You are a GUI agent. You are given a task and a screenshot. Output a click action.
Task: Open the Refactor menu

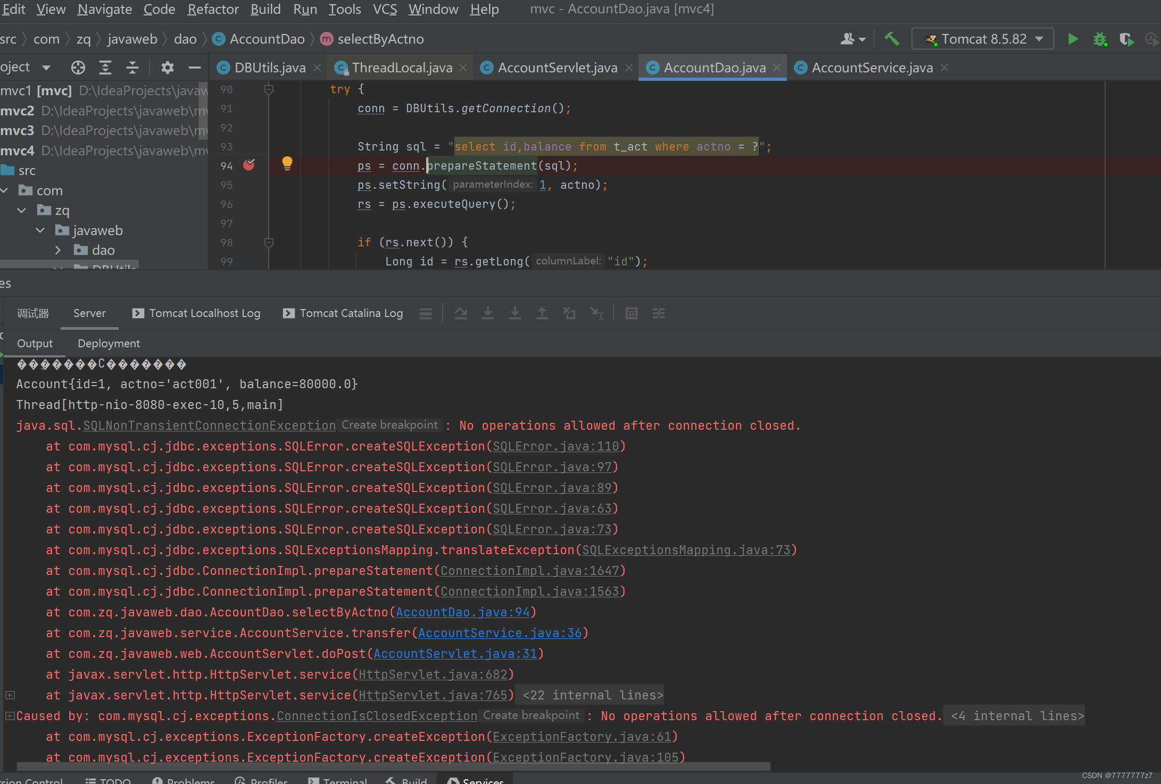click(213, 9)
